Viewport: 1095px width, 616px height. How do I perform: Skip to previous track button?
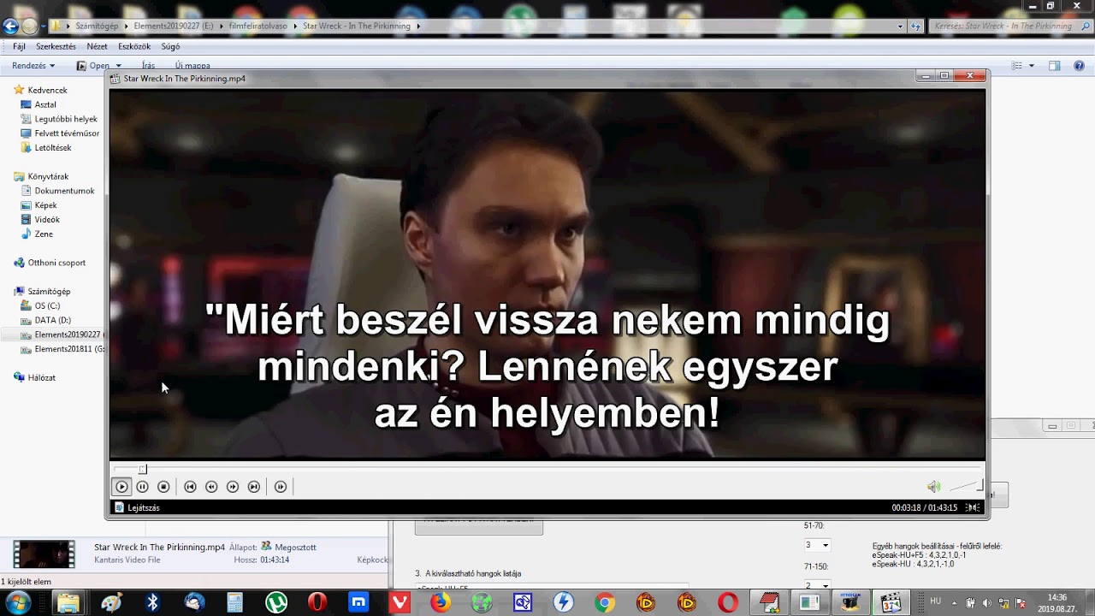tap(190, 487)
